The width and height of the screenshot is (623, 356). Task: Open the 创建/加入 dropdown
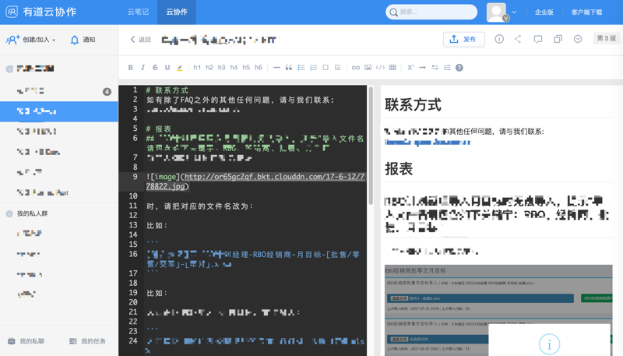30,40
